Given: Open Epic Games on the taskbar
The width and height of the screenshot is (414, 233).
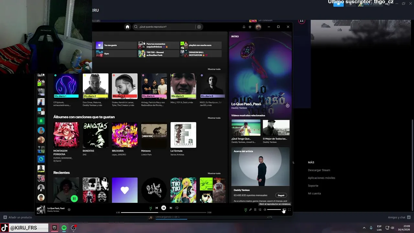Looking at the screenshot, I should coord(55,228).
